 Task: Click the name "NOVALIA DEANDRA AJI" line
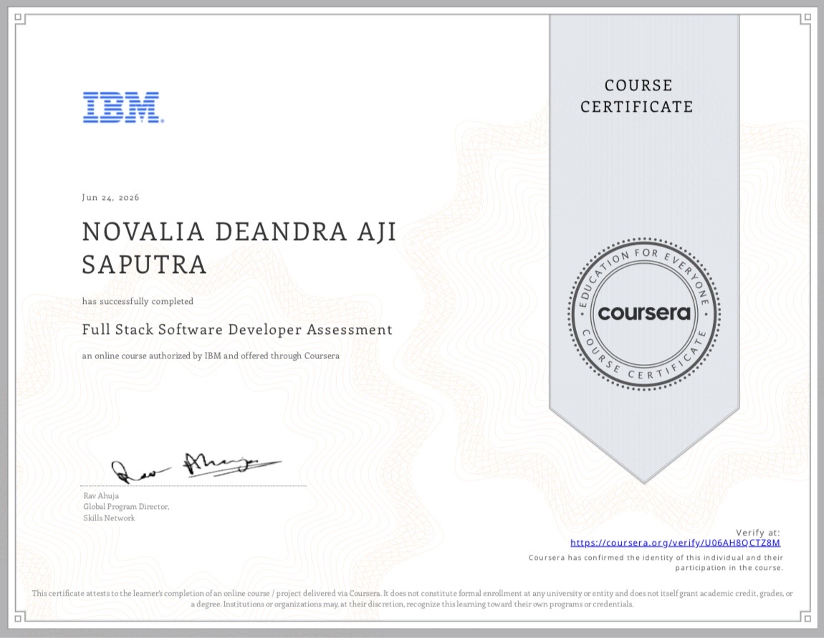(x=239, y=232)
